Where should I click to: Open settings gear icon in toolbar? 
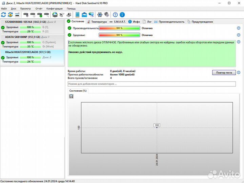click(100, 15)
